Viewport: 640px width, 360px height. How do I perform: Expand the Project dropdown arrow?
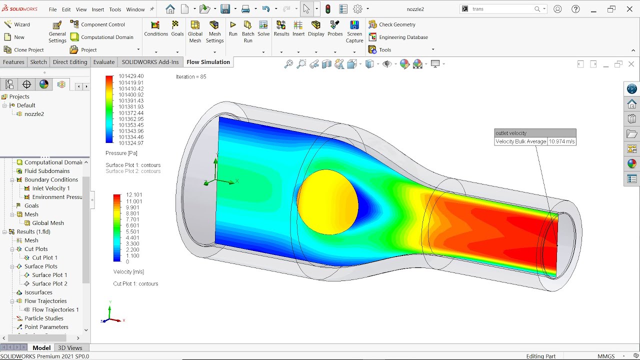tap(138, 49)
